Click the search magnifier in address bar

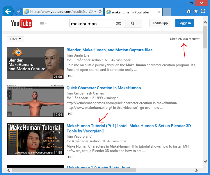pyautogui.click(x=91, y=12)
